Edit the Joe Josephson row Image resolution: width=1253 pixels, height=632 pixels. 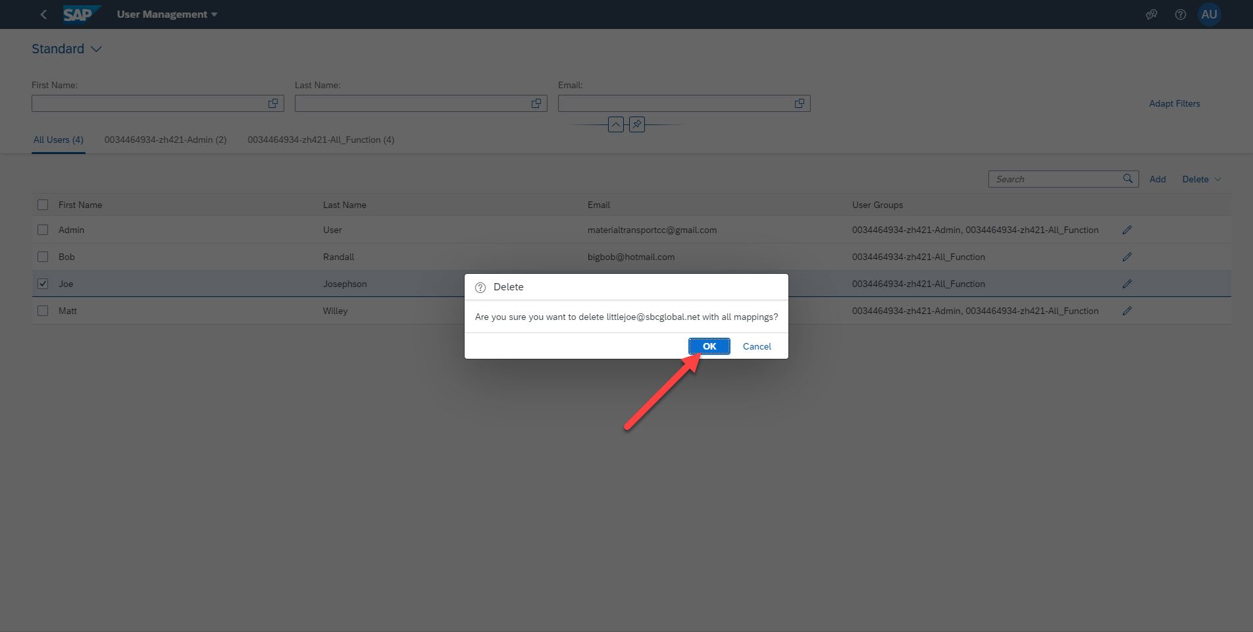1127,284
